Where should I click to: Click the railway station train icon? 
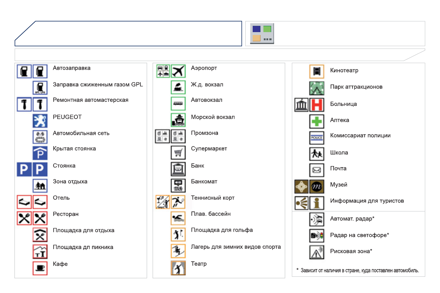click(x=178, y=87)
